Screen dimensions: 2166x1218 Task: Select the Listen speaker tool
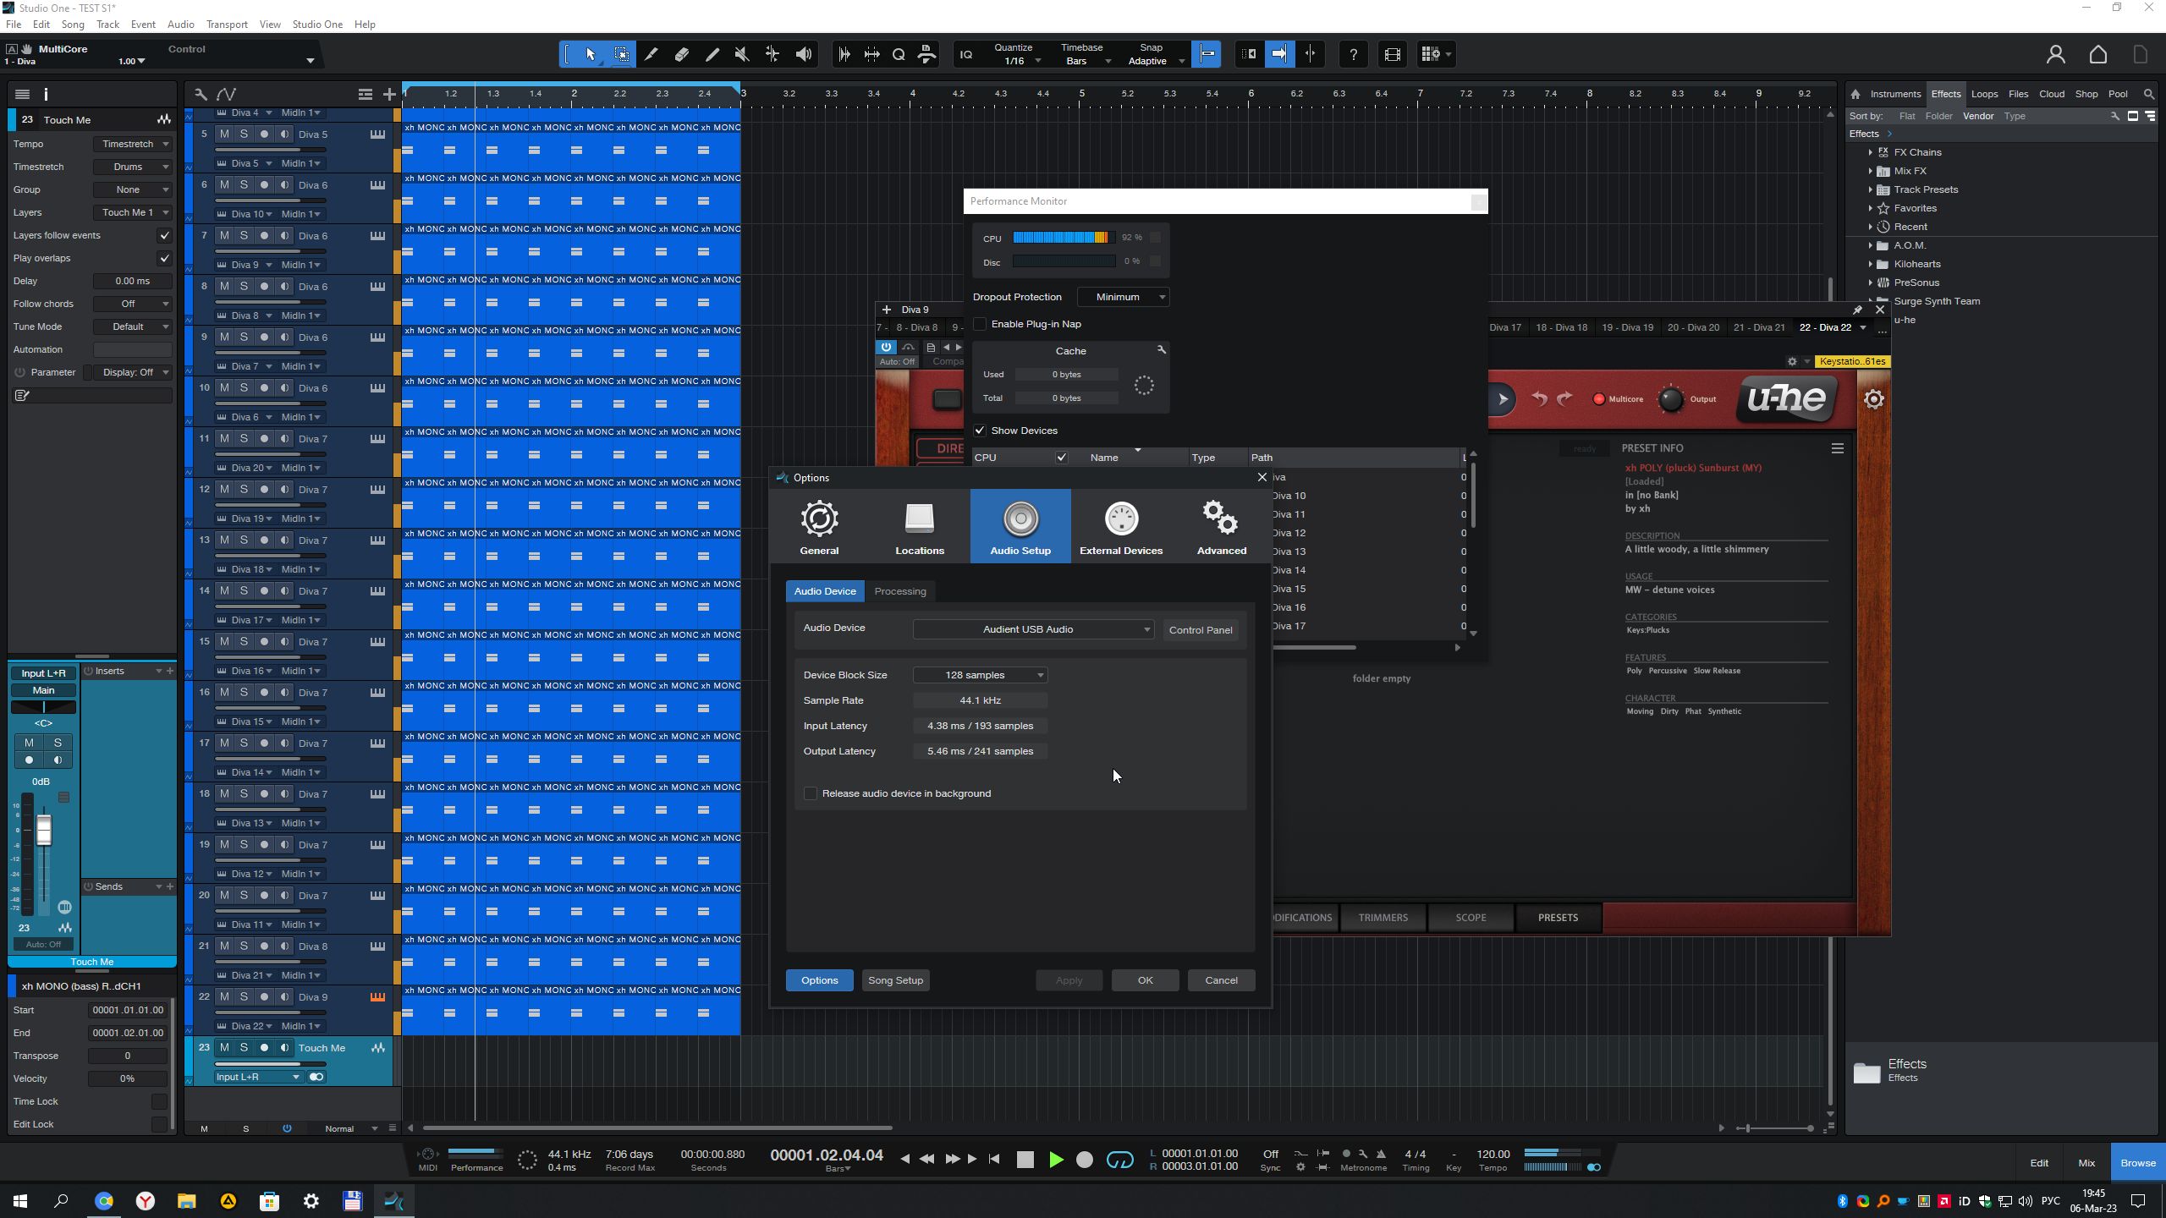(803, 55)
